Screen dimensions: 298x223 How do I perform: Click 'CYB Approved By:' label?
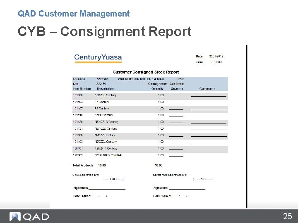86,175
